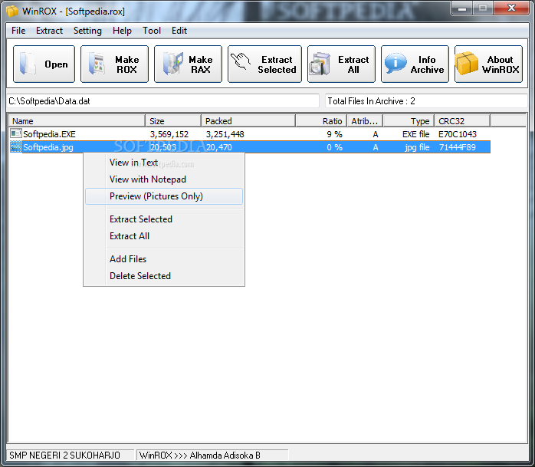This screenshot has width=535, height=467.
Task: Click the Extract All toolbar button
Action: 341,64
